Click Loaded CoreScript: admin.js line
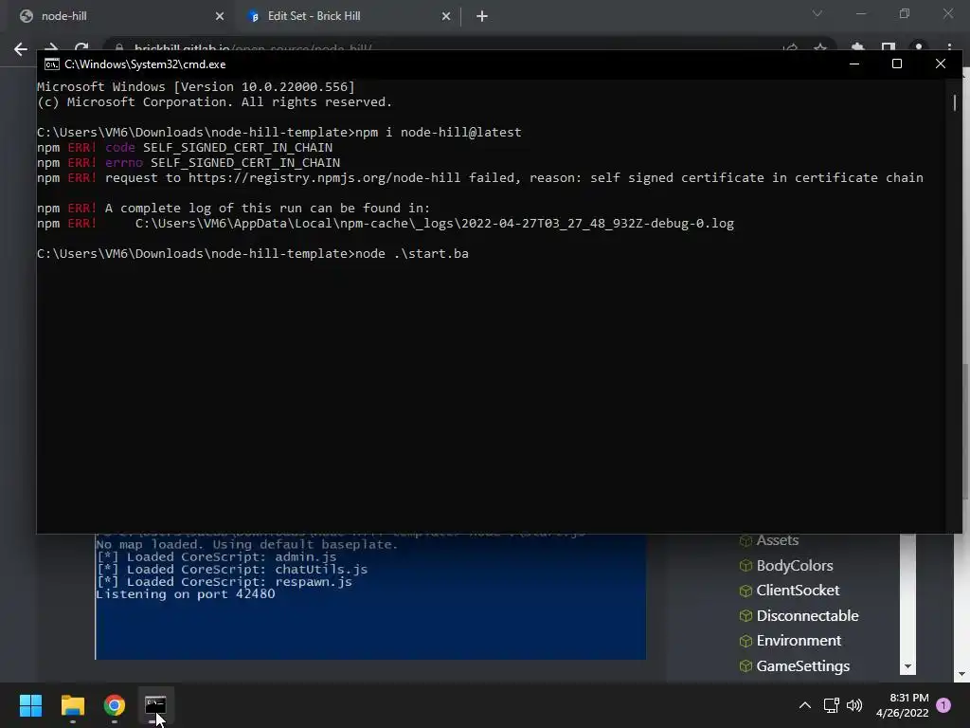This screenshot has width=970, height=728. click(217, 557)
